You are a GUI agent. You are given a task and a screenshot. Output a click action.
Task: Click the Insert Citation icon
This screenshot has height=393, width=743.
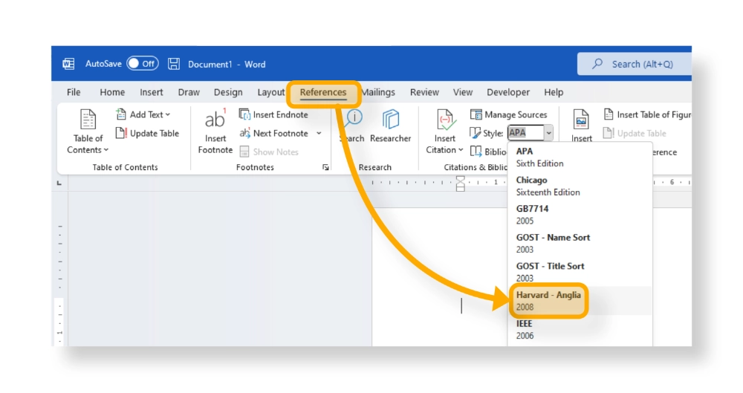coord(445,120)
